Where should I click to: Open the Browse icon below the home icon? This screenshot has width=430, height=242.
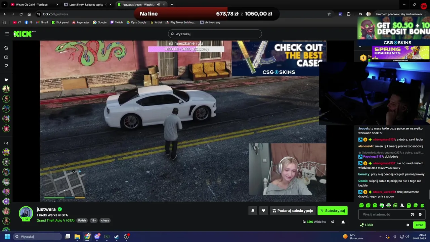click(x=6, y=57)
